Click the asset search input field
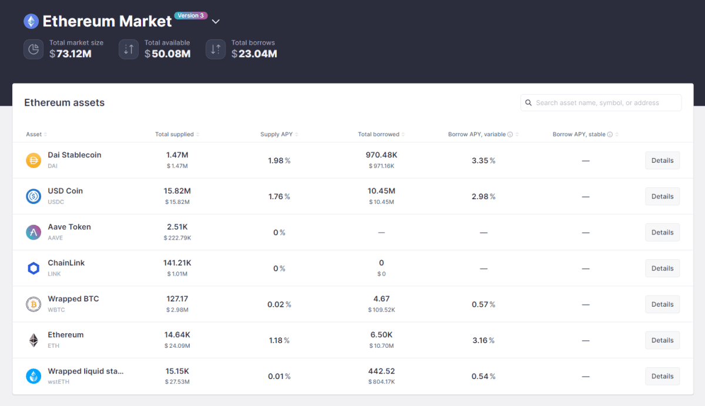This screenshot has width=705, height=406. click(601, 103)
